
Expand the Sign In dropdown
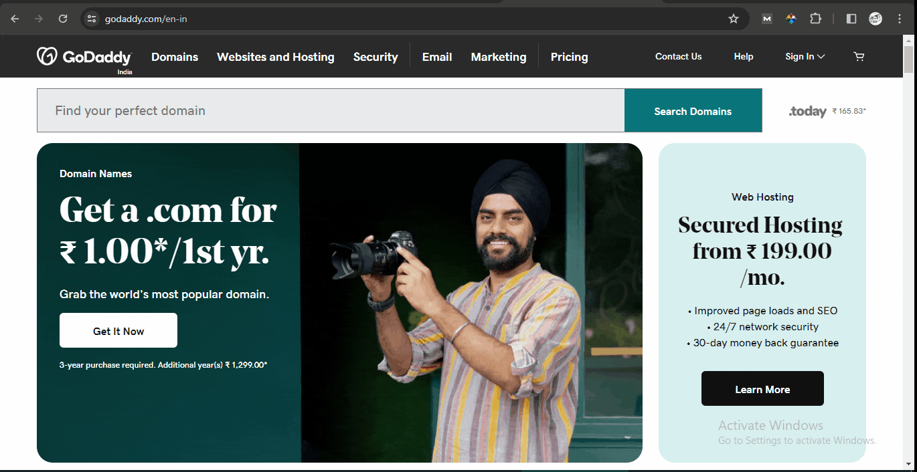coord(804,56)
